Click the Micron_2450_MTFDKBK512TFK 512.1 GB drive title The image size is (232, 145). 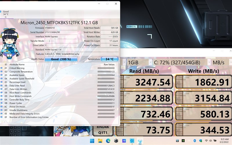(59, 23)
